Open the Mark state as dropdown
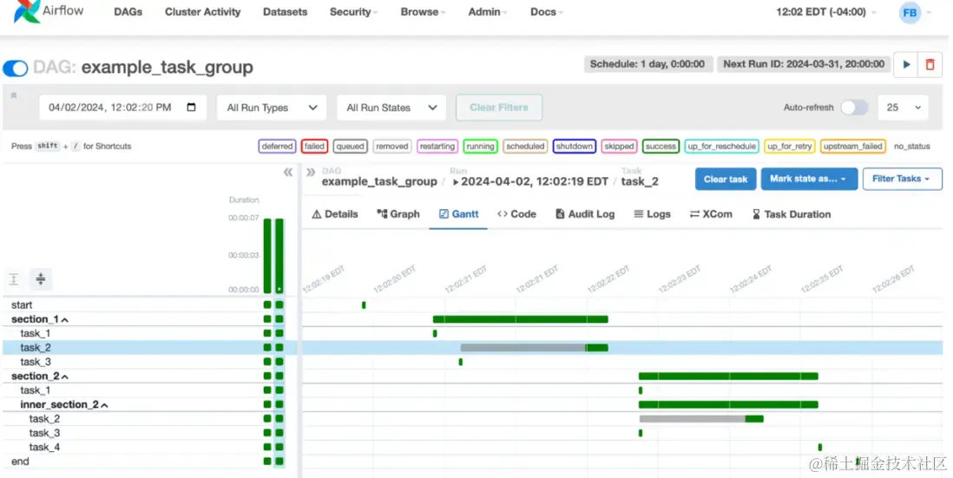The width and height of the screenshot is (953, 478). click(x=809, y=180)
